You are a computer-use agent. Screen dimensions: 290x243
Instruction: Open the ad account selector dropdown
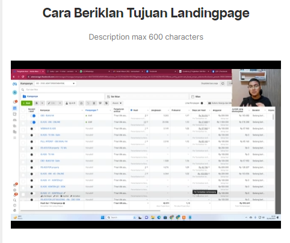(x=55, y=83)
